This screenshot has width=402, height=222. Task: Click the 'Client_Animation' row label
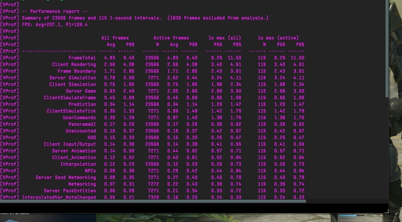point(74,158)
